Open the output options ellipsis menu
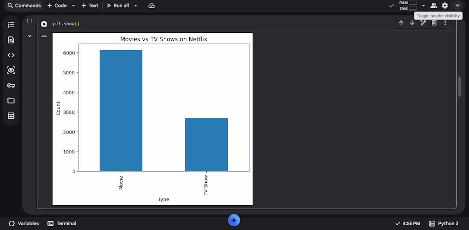Viewport: 469px width, 230px height. [44, 36]
